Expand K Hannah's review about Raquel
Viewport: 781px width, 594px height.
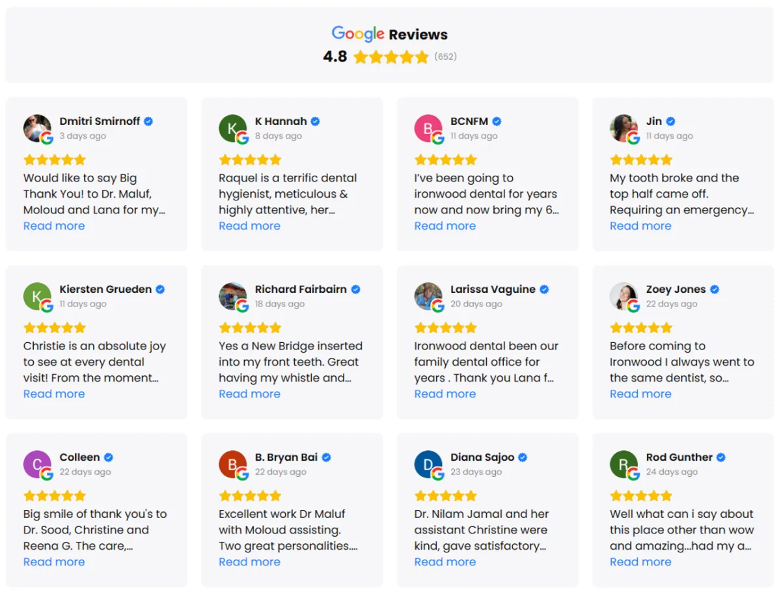click(249, 226)
